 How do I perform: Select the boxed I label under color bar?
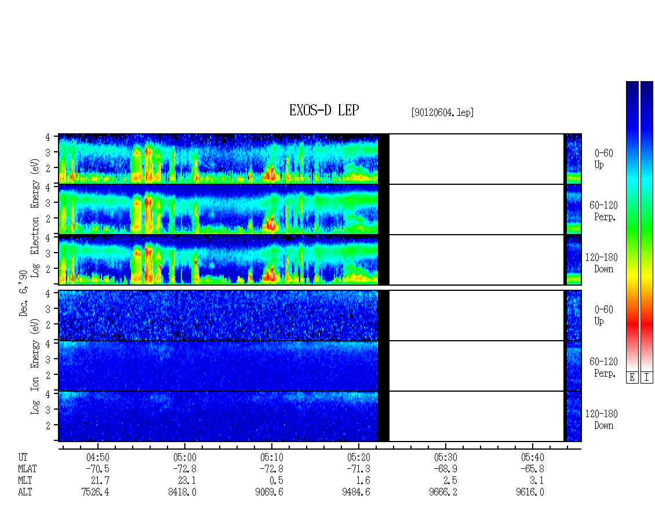pos(647,377)
